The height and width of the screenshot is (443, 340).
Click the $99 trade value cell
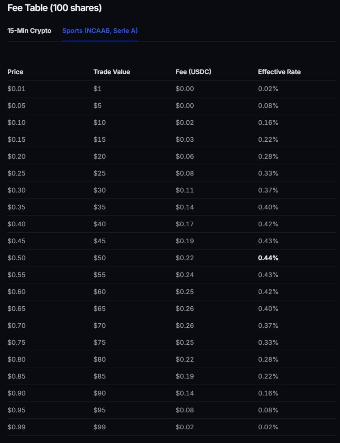click(x=100, y=427)
